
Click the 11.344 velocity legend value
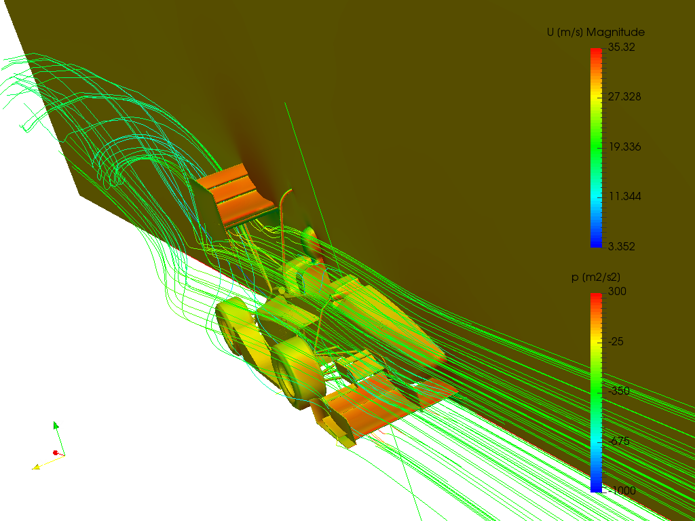624,196
